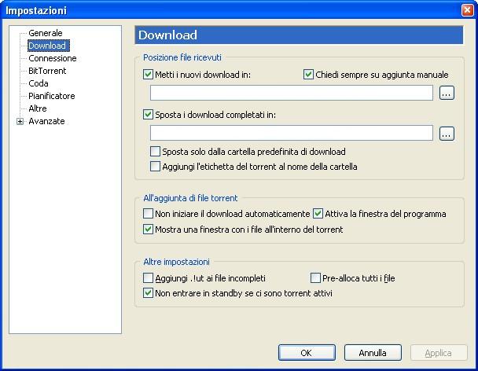Disable 'Sposta i download completati in'

tap(149, 114)
